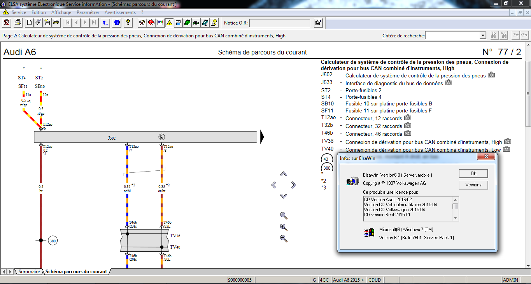This screenshot has height=284, width=531.
Task: Click the CDUD status bar field
Action: point(375,280)
